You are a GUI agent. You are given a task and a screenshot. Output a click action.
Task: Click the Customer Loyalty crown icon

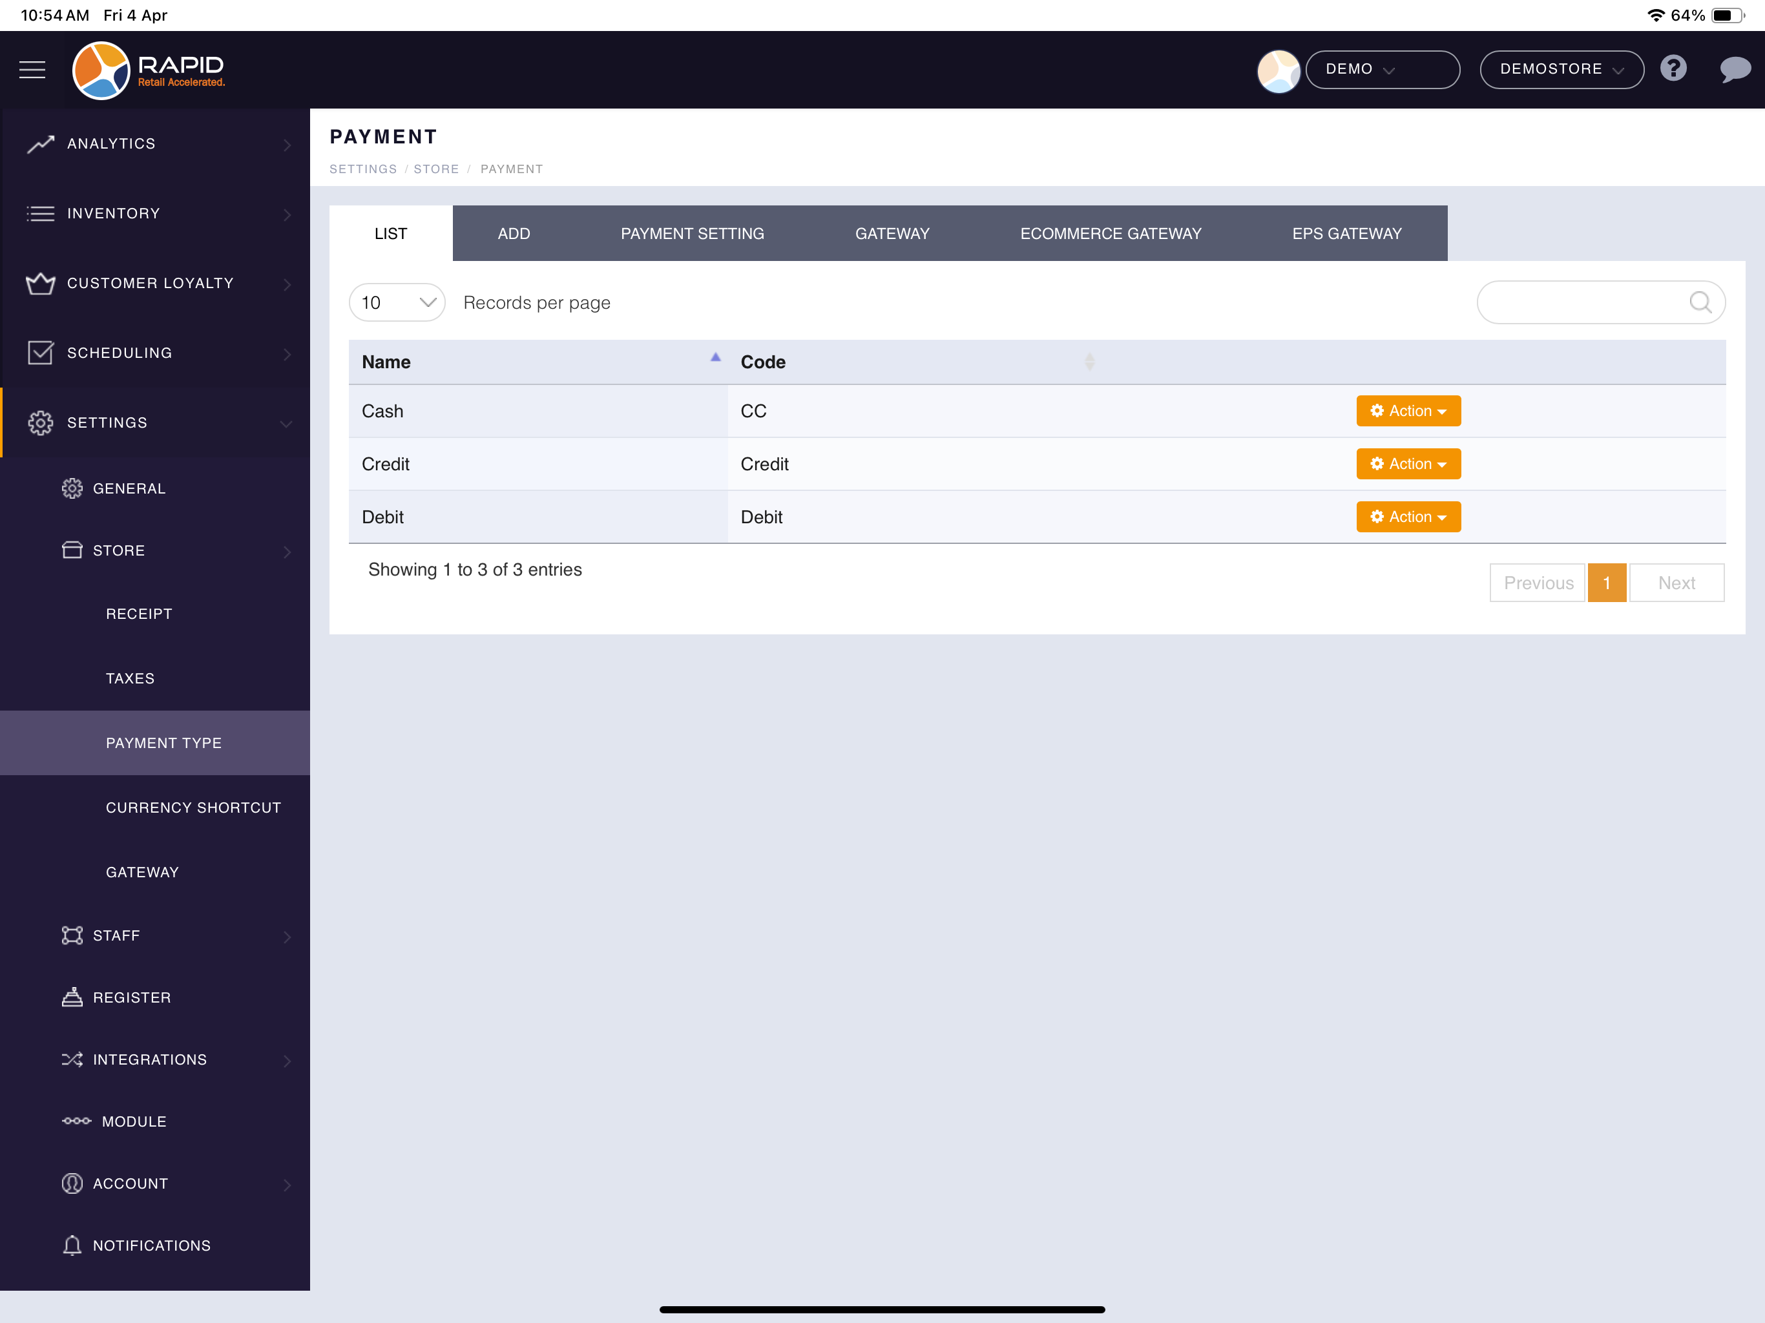41,284
